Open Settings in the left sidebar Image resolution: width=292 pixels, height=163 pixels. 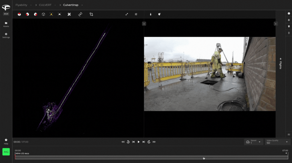point(6,35)
